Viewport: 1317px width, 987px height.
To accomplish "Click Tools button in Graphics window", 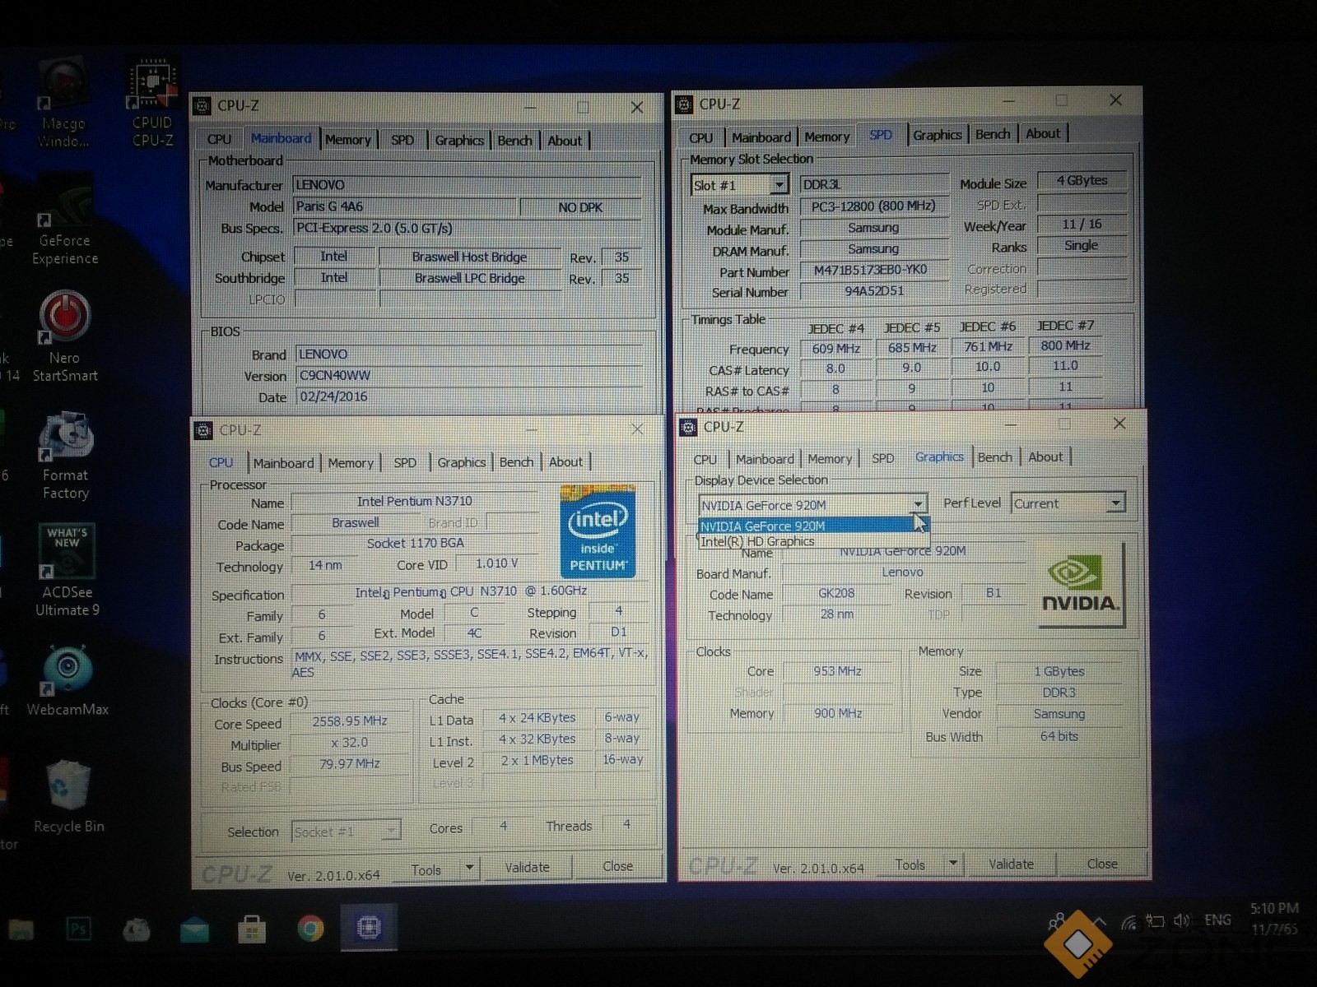I will (x=910, y=864).
